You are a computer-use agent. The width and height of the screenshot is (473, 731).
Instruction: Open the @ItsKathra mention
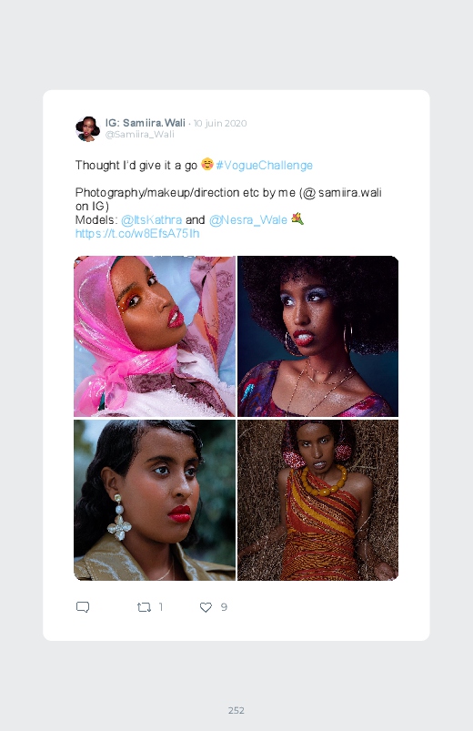click(x=152, y=220)
